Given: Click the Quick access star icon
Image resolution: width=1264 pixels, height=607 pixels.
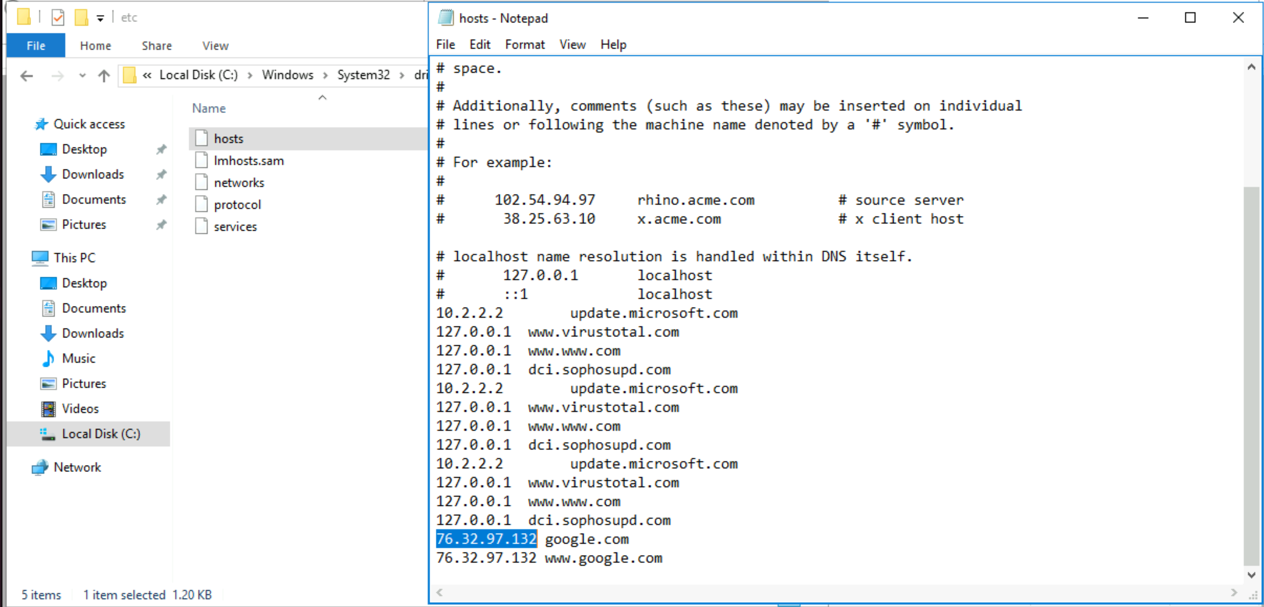Looking at the screenshot, I should coord(41,124).
